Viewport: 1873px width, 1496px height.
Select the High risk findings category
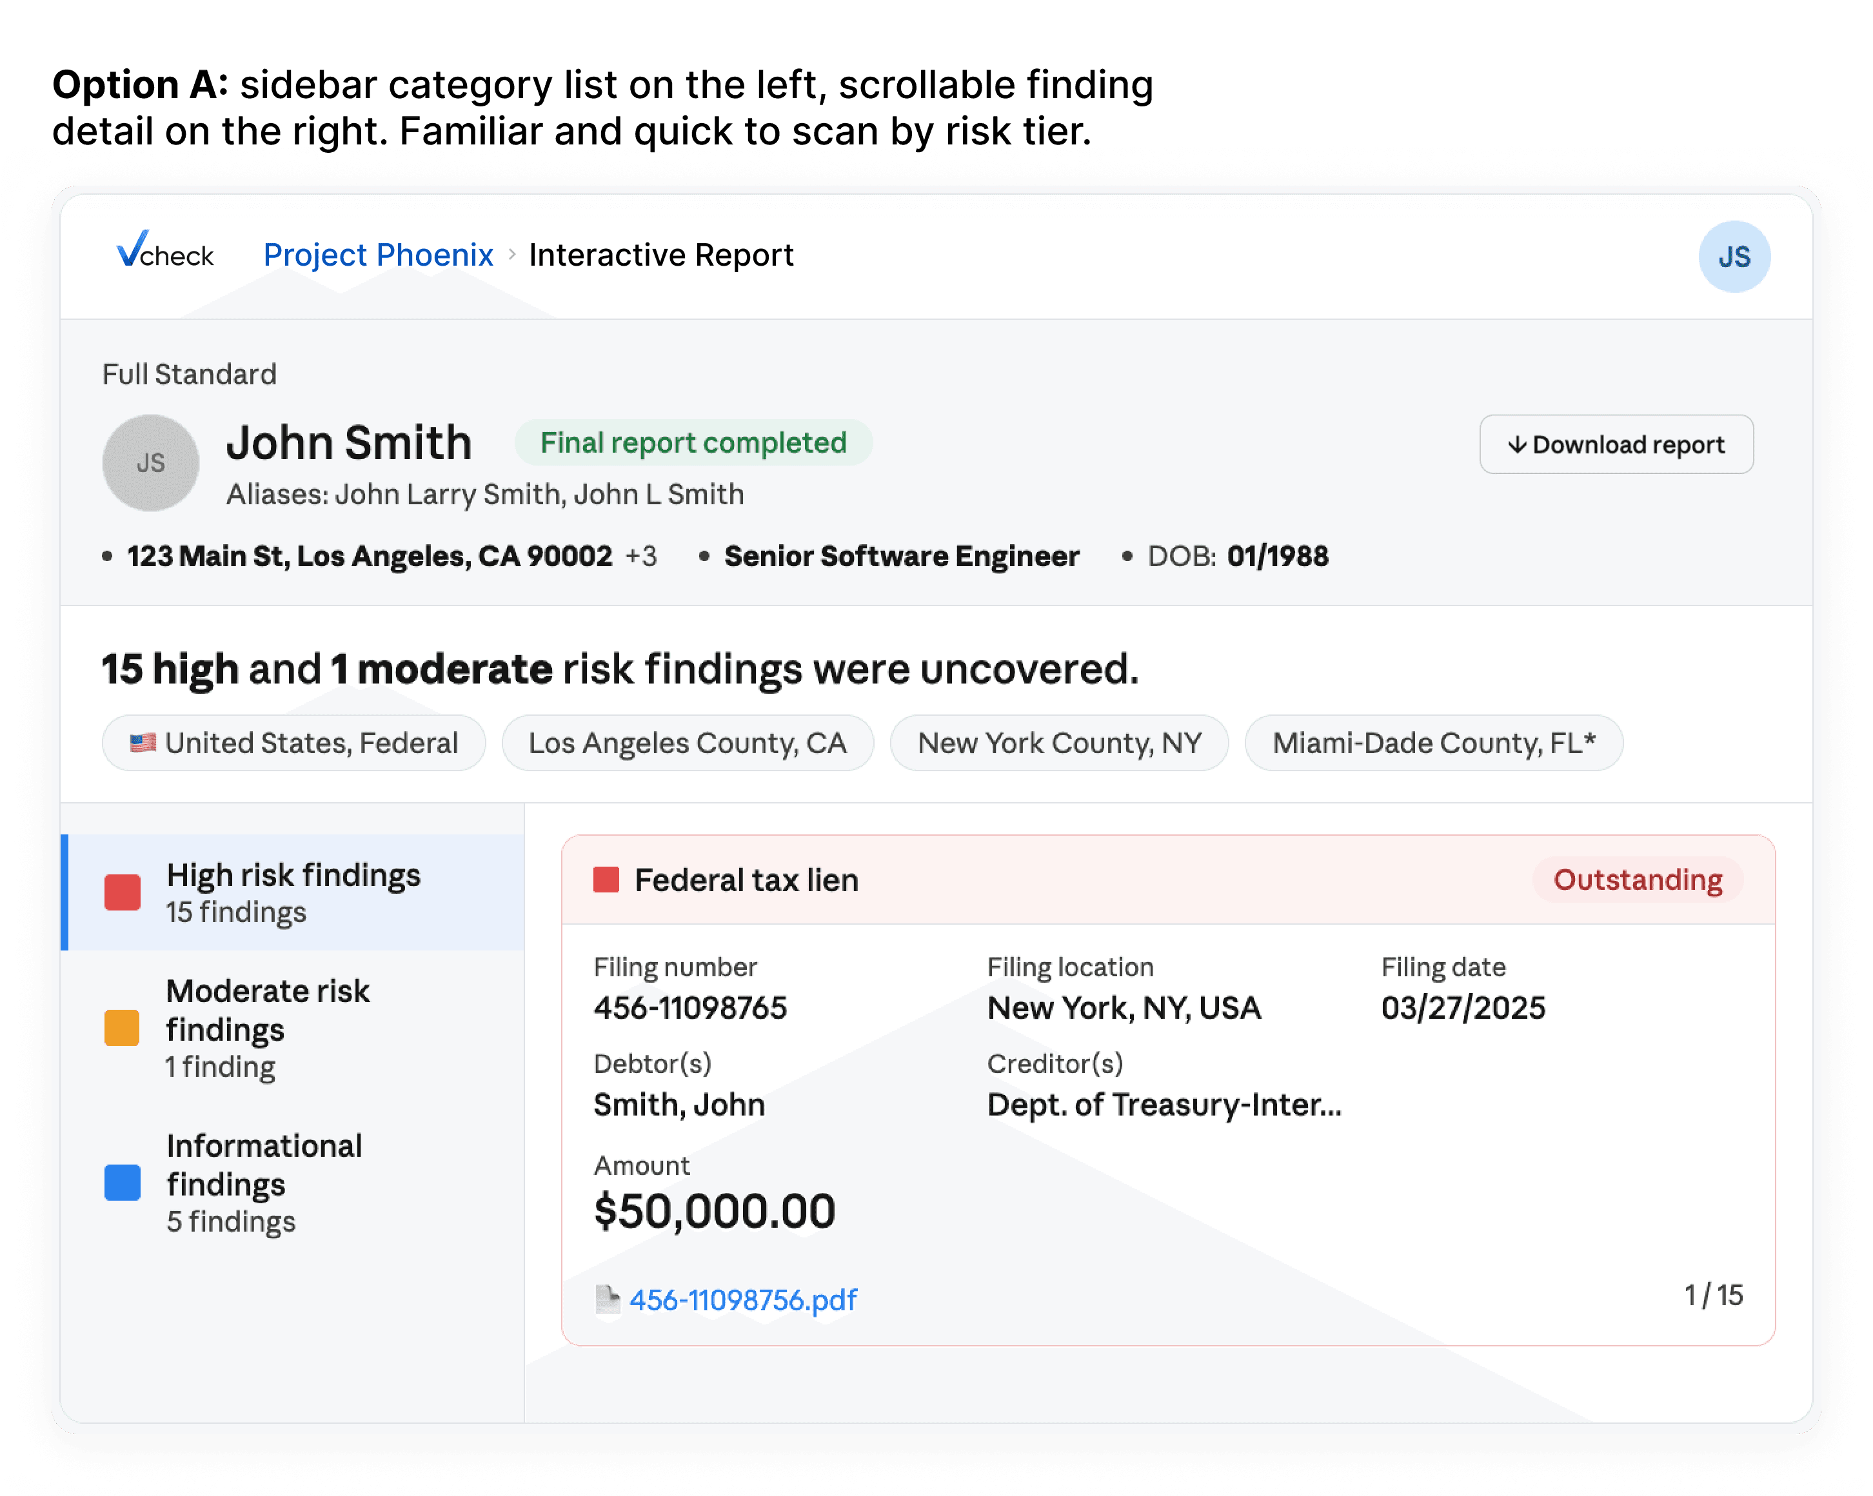coord(293,892)
